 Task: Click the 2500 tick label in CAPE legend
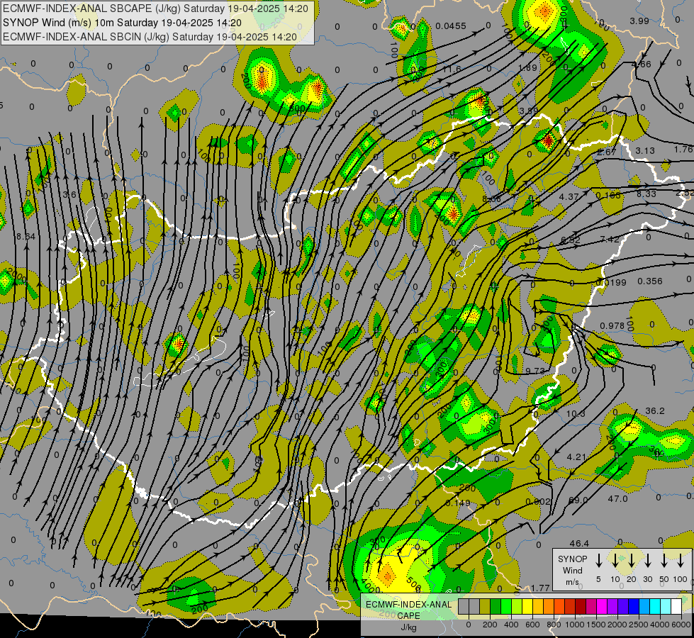(638, 625)
